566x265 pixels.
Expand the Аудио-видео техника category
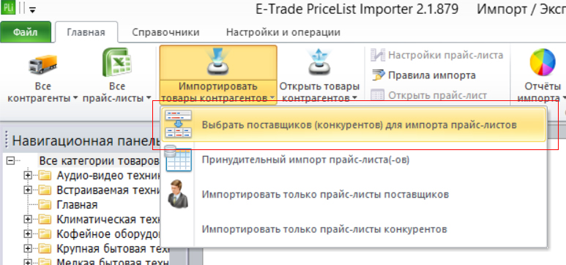pos(27,176)
